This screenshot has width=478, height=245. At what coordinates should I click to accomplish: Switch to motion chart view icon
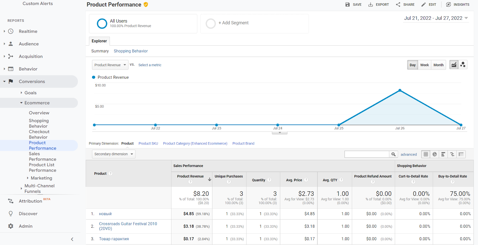click(x=463, y=65)
